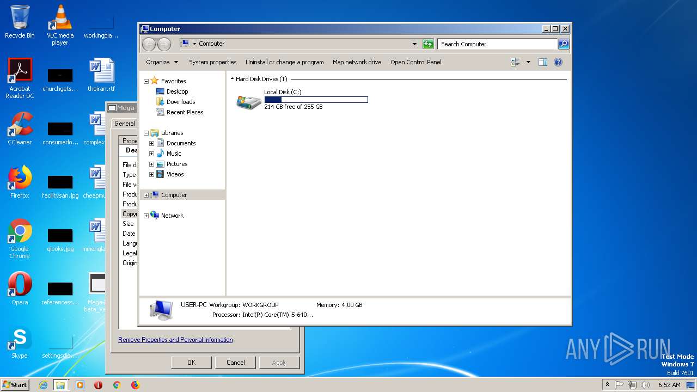This screenshot has width=697, height=392.
Task: Open Windows Explorer taskbar button
Action: coord(60,385)
